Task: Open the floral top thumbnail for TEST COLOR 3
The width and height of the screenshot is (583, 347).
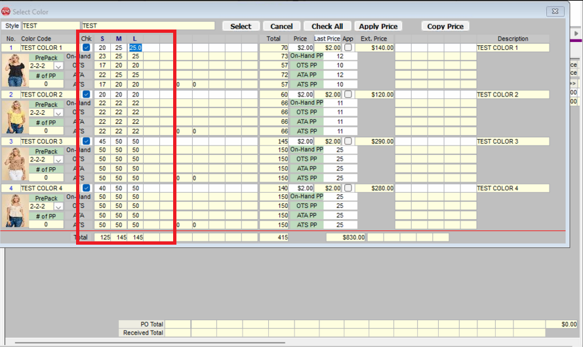Action: (x=15, y=164)
